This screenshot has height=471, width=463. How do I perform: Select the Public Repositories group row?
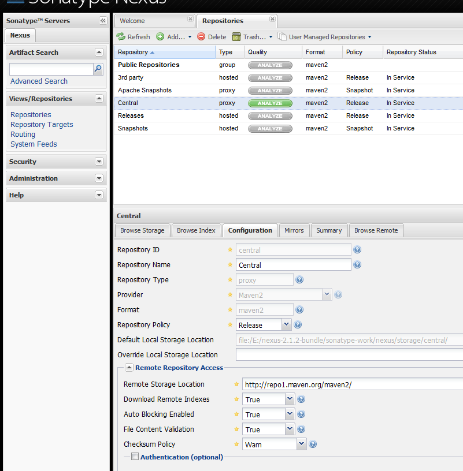(288, 65)
